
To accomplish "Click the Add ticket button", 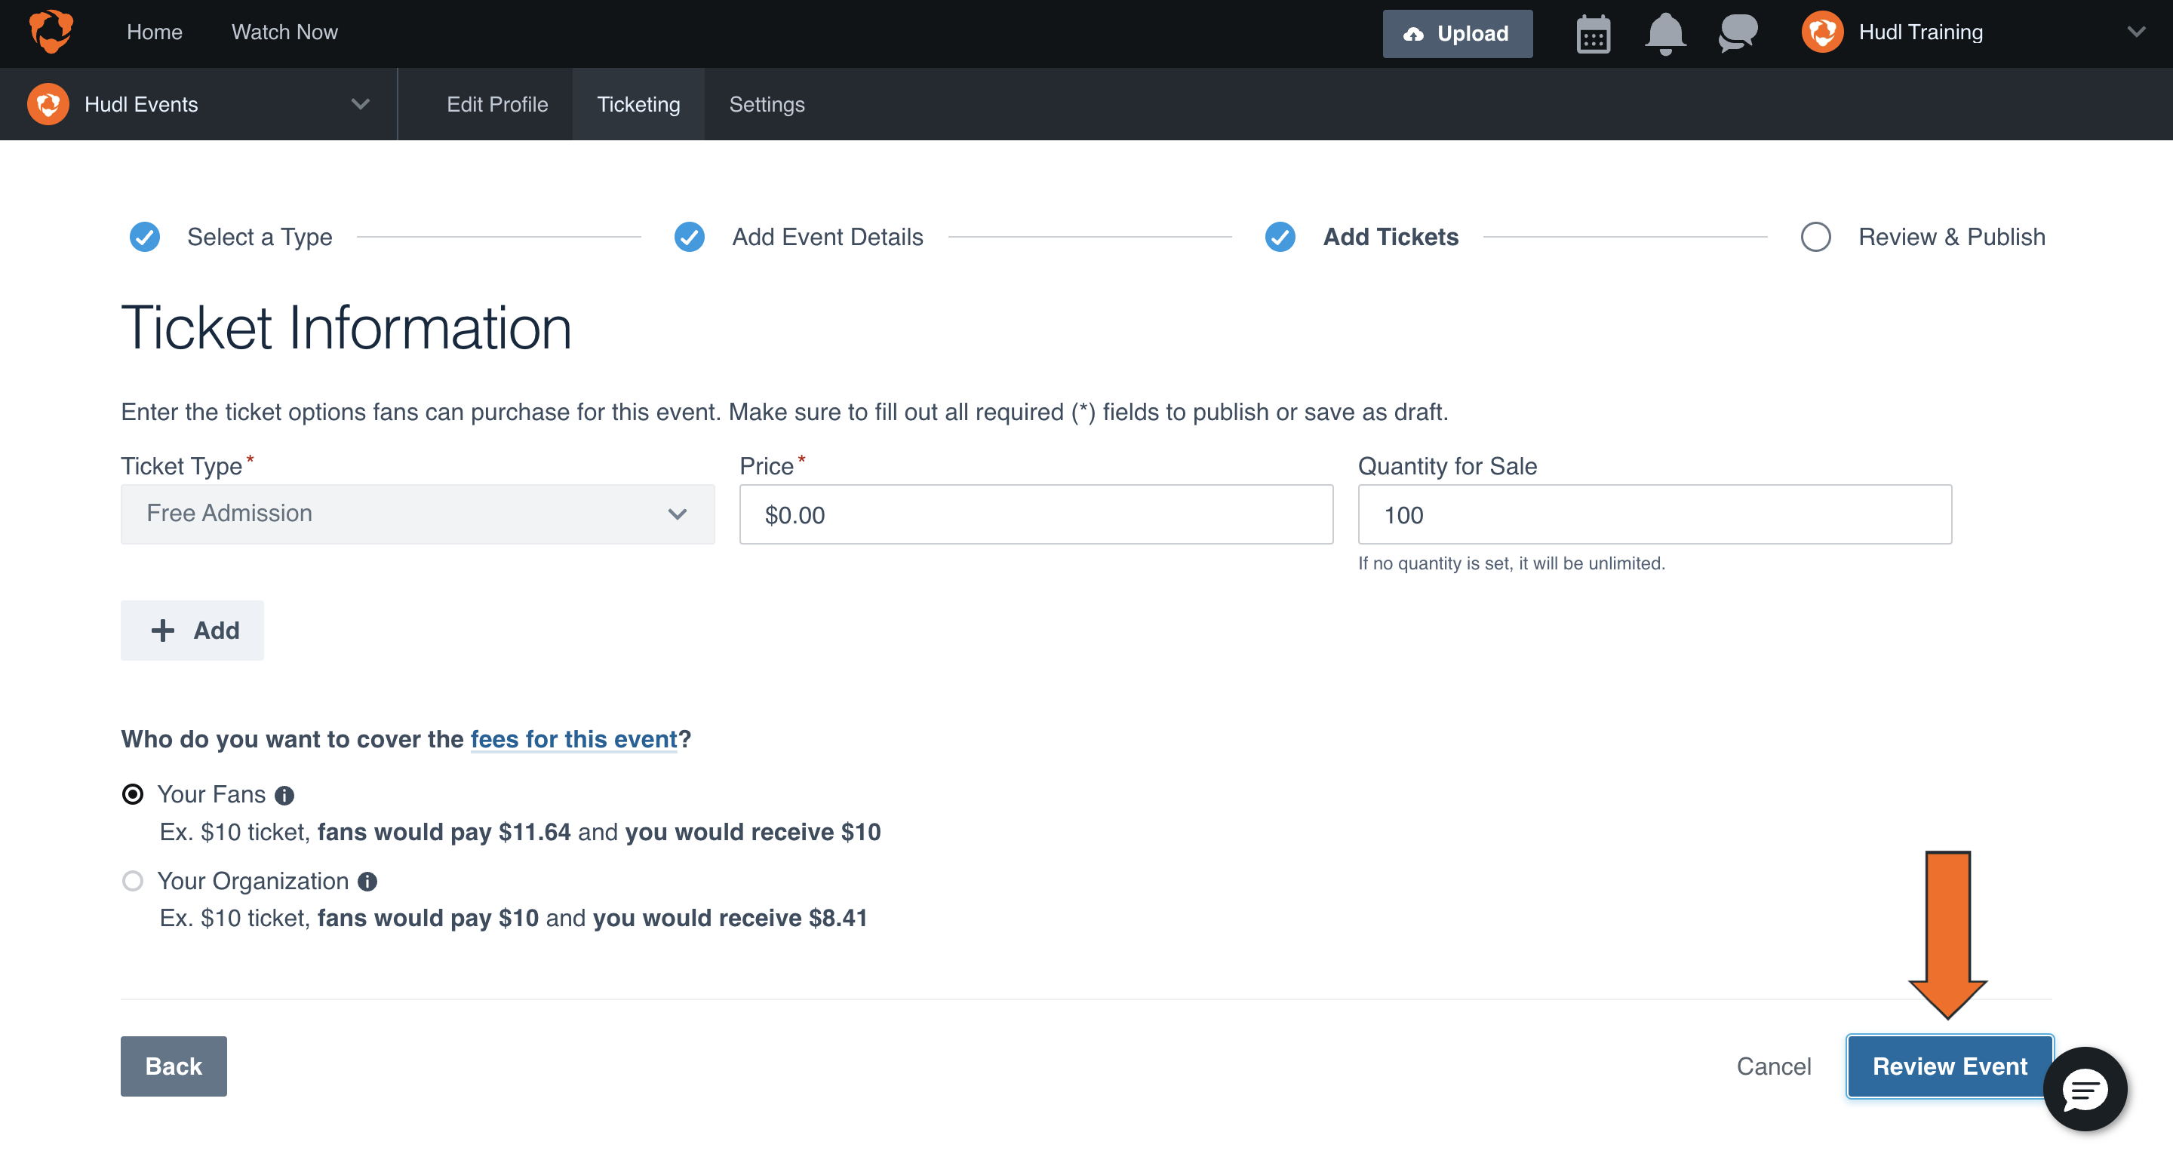I will [x=192, y=630].
